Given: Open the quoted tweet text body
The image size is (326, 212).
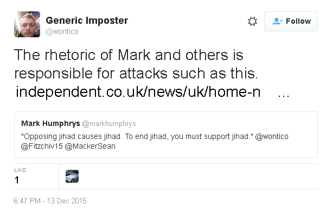Looking at the screenshot, I should point(155,141).
